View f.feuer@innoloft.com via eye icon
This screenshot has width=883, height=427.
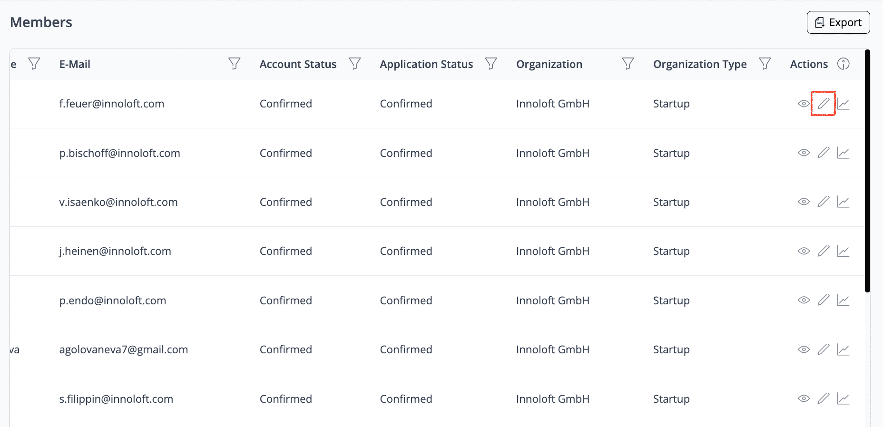click(804, 104)
